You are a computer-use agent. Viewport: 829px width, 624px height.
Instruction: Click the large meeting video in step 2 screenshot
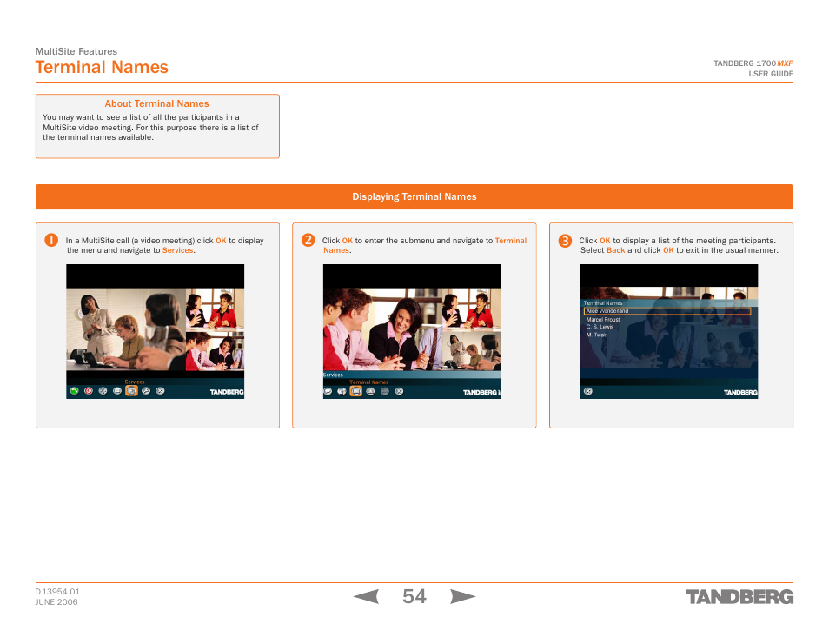tap(382, 329)
